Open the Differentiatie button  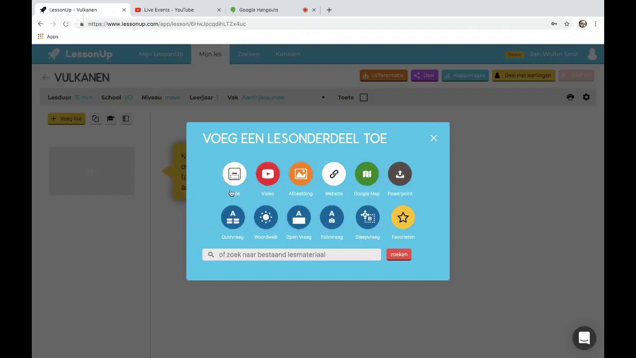tap(384, 76)
